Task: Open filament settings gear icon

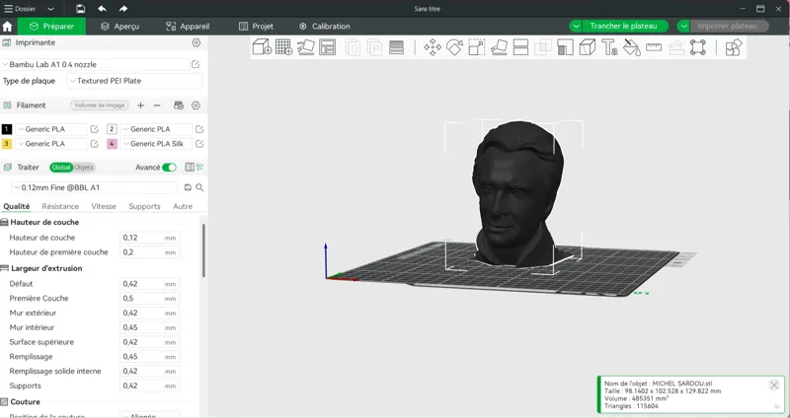Action: click(x=196, y=105)
